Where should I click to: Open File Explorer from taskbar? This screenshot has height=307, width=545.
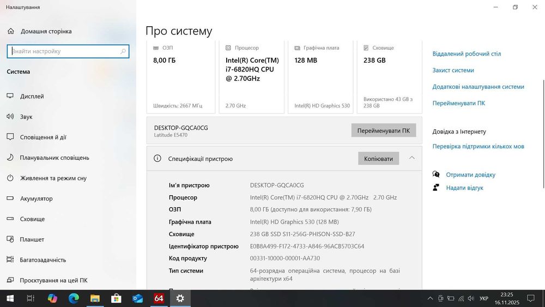pos(95,298)
